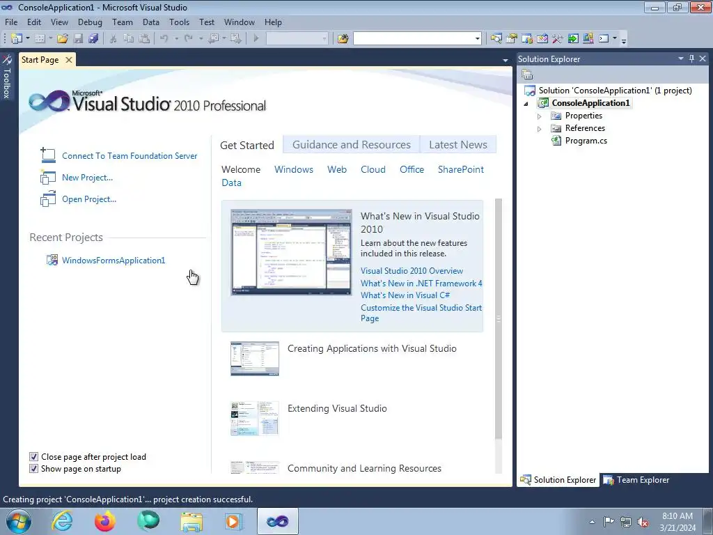Open Team Explorer from the toolbar icon
713x535 pixels.
(527, 39)
